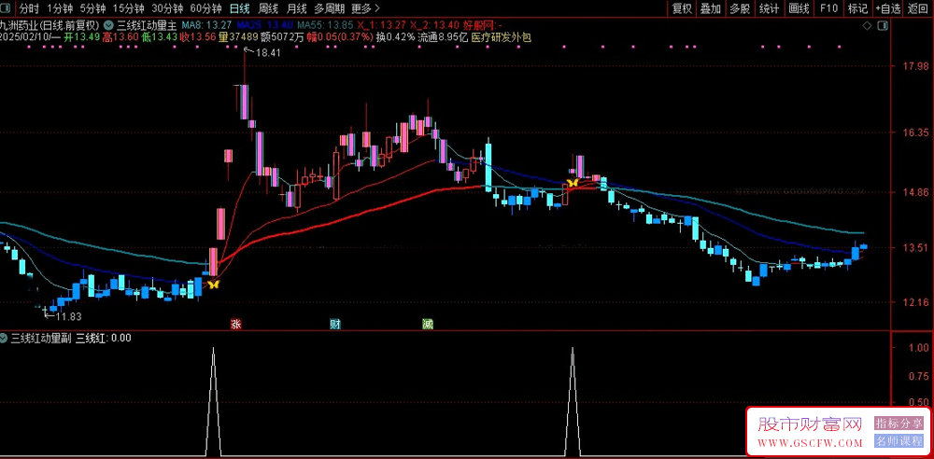Click the 医疗研发外包 sector label
The width and height of the screenshot is (934, 459).
501,37
